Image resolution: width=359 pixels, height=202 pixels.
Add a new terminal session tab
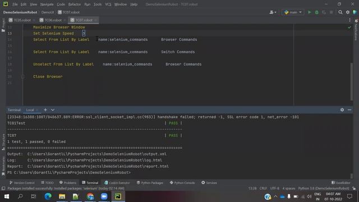[x=45, y=110]
